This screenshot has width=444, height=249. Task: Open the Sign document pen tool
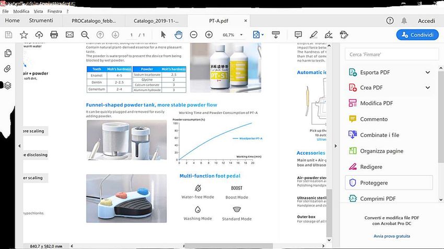pos(329,35)
